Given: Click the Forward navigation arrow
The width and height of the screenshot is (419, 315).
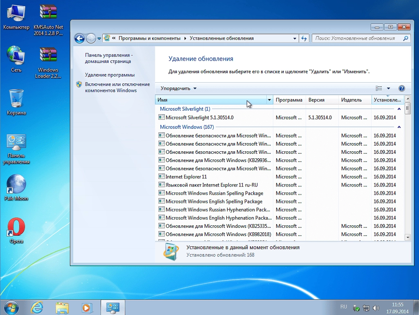Looking at the screenshot, I should (x=91, y=38).
